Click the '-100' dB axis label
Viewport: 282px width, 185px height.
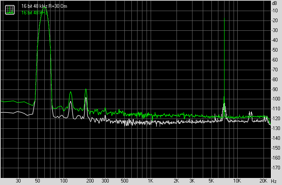point(275,99)
